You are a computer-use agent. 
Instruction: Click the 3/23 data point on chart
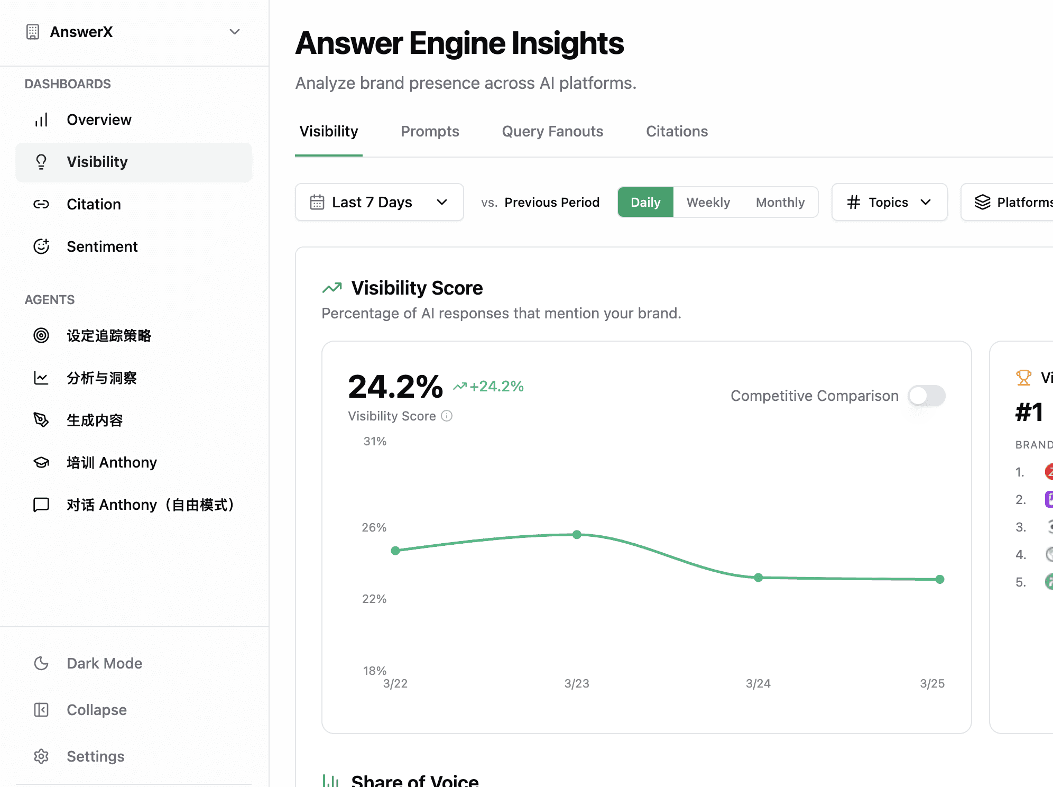click(x=577, y=535)
